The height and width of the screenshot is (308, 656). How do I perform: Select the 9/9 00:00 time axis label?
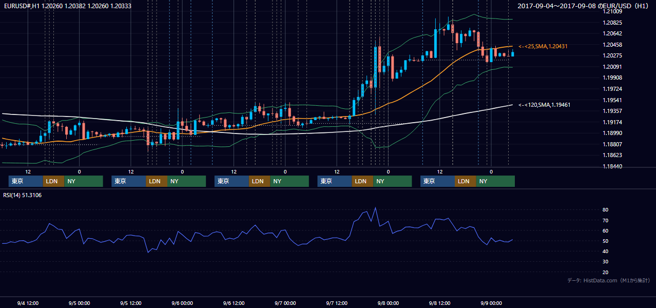[x=491, y=303]
